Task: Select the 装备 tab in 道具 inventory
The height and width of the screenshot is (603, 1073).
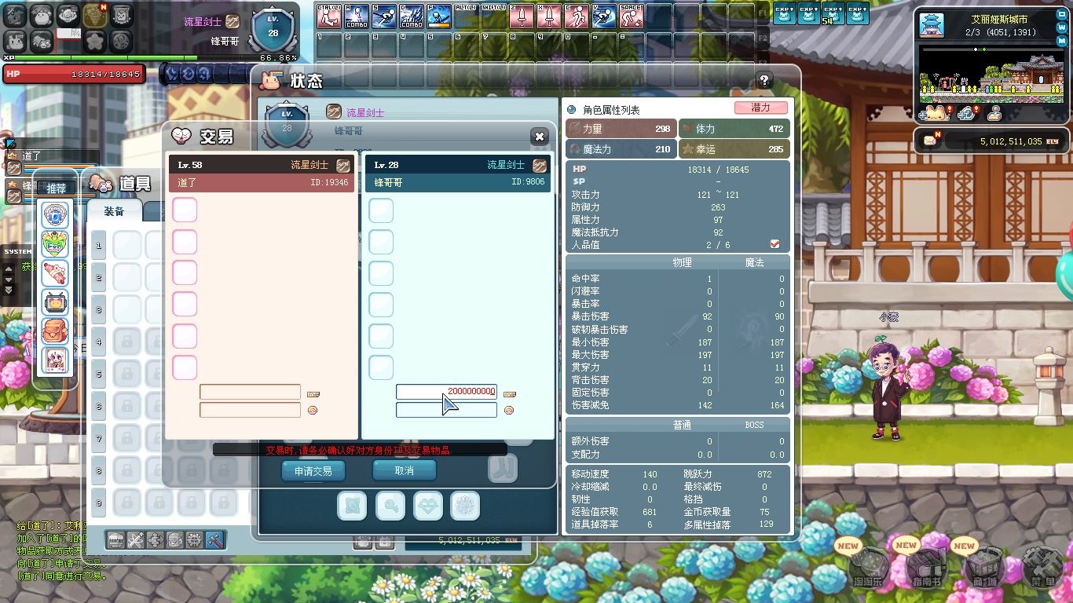Action: pyautogui.click(x=114, y=211)
